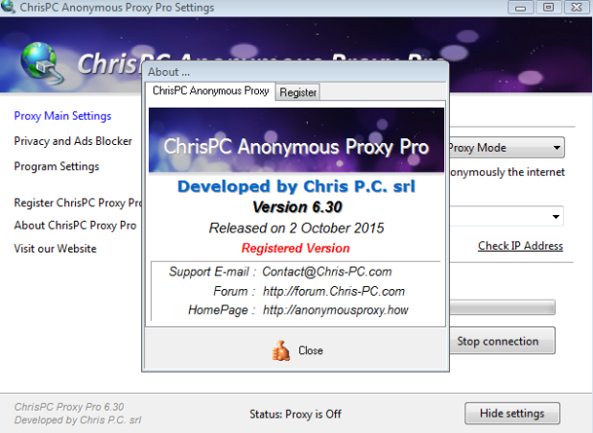Select the ChrisPC Anonymous Proxy tab
This screenshot has height=433, width=593.
click(x=211, y=91)
